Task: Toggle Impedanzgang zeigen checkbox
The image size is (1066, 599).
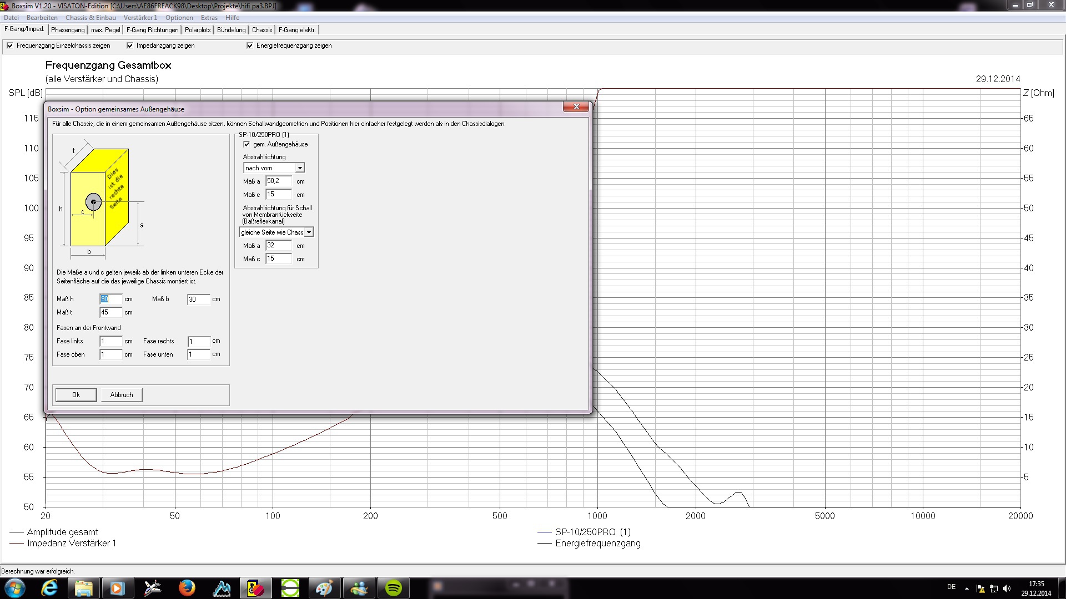Action: click(130, 45)
